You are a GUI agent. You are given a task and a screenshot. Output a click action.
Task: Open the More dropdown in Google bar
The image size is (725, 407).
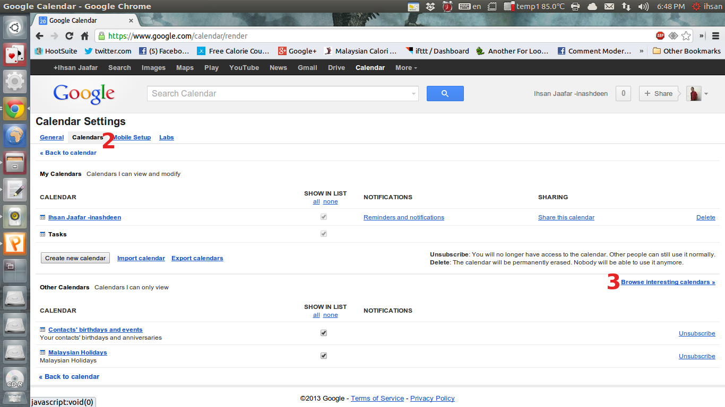406,67
